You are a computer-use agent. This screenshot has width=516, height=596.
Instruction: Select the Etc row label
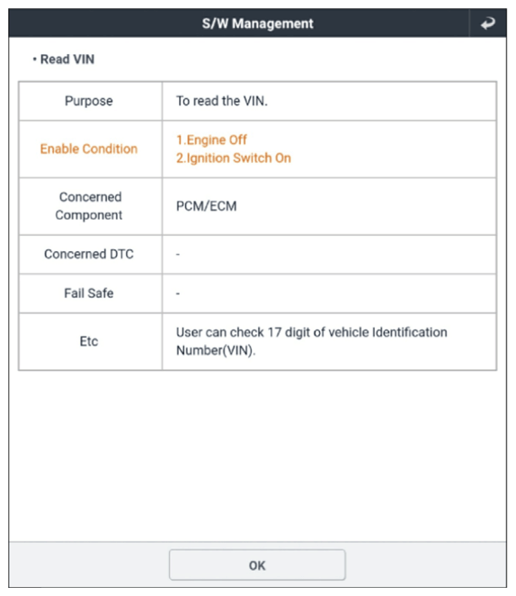(89, 341)
